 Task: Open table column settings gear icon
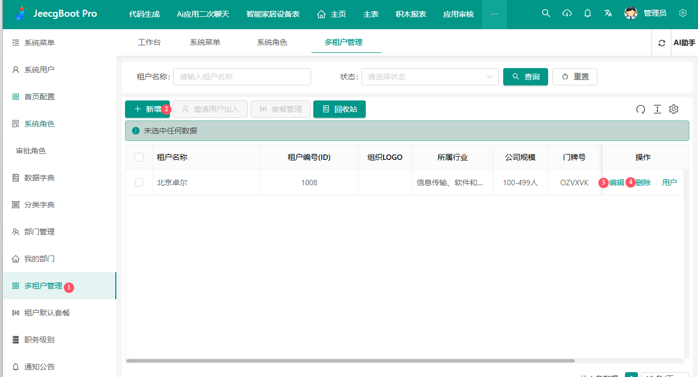click(x=674, y=109)
